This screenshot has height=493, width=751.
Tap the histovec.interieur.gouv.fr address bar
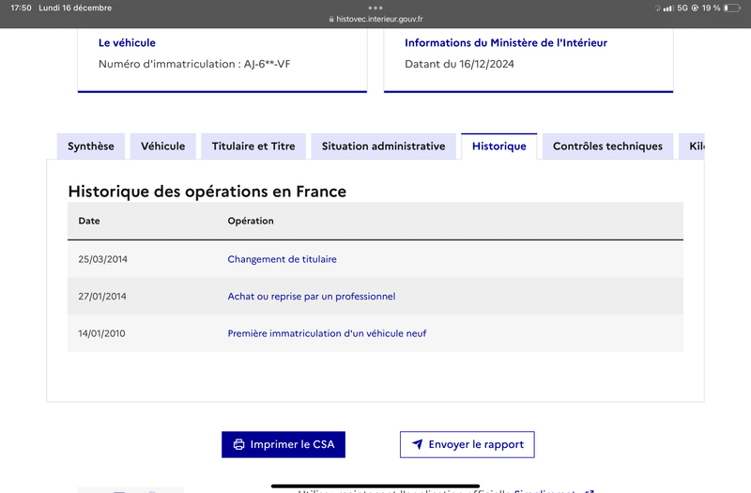point(375,19)
